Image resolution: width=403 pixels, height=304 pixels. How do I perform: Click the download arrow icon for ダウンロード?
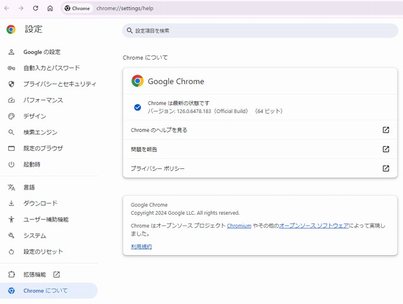(11, 204)
